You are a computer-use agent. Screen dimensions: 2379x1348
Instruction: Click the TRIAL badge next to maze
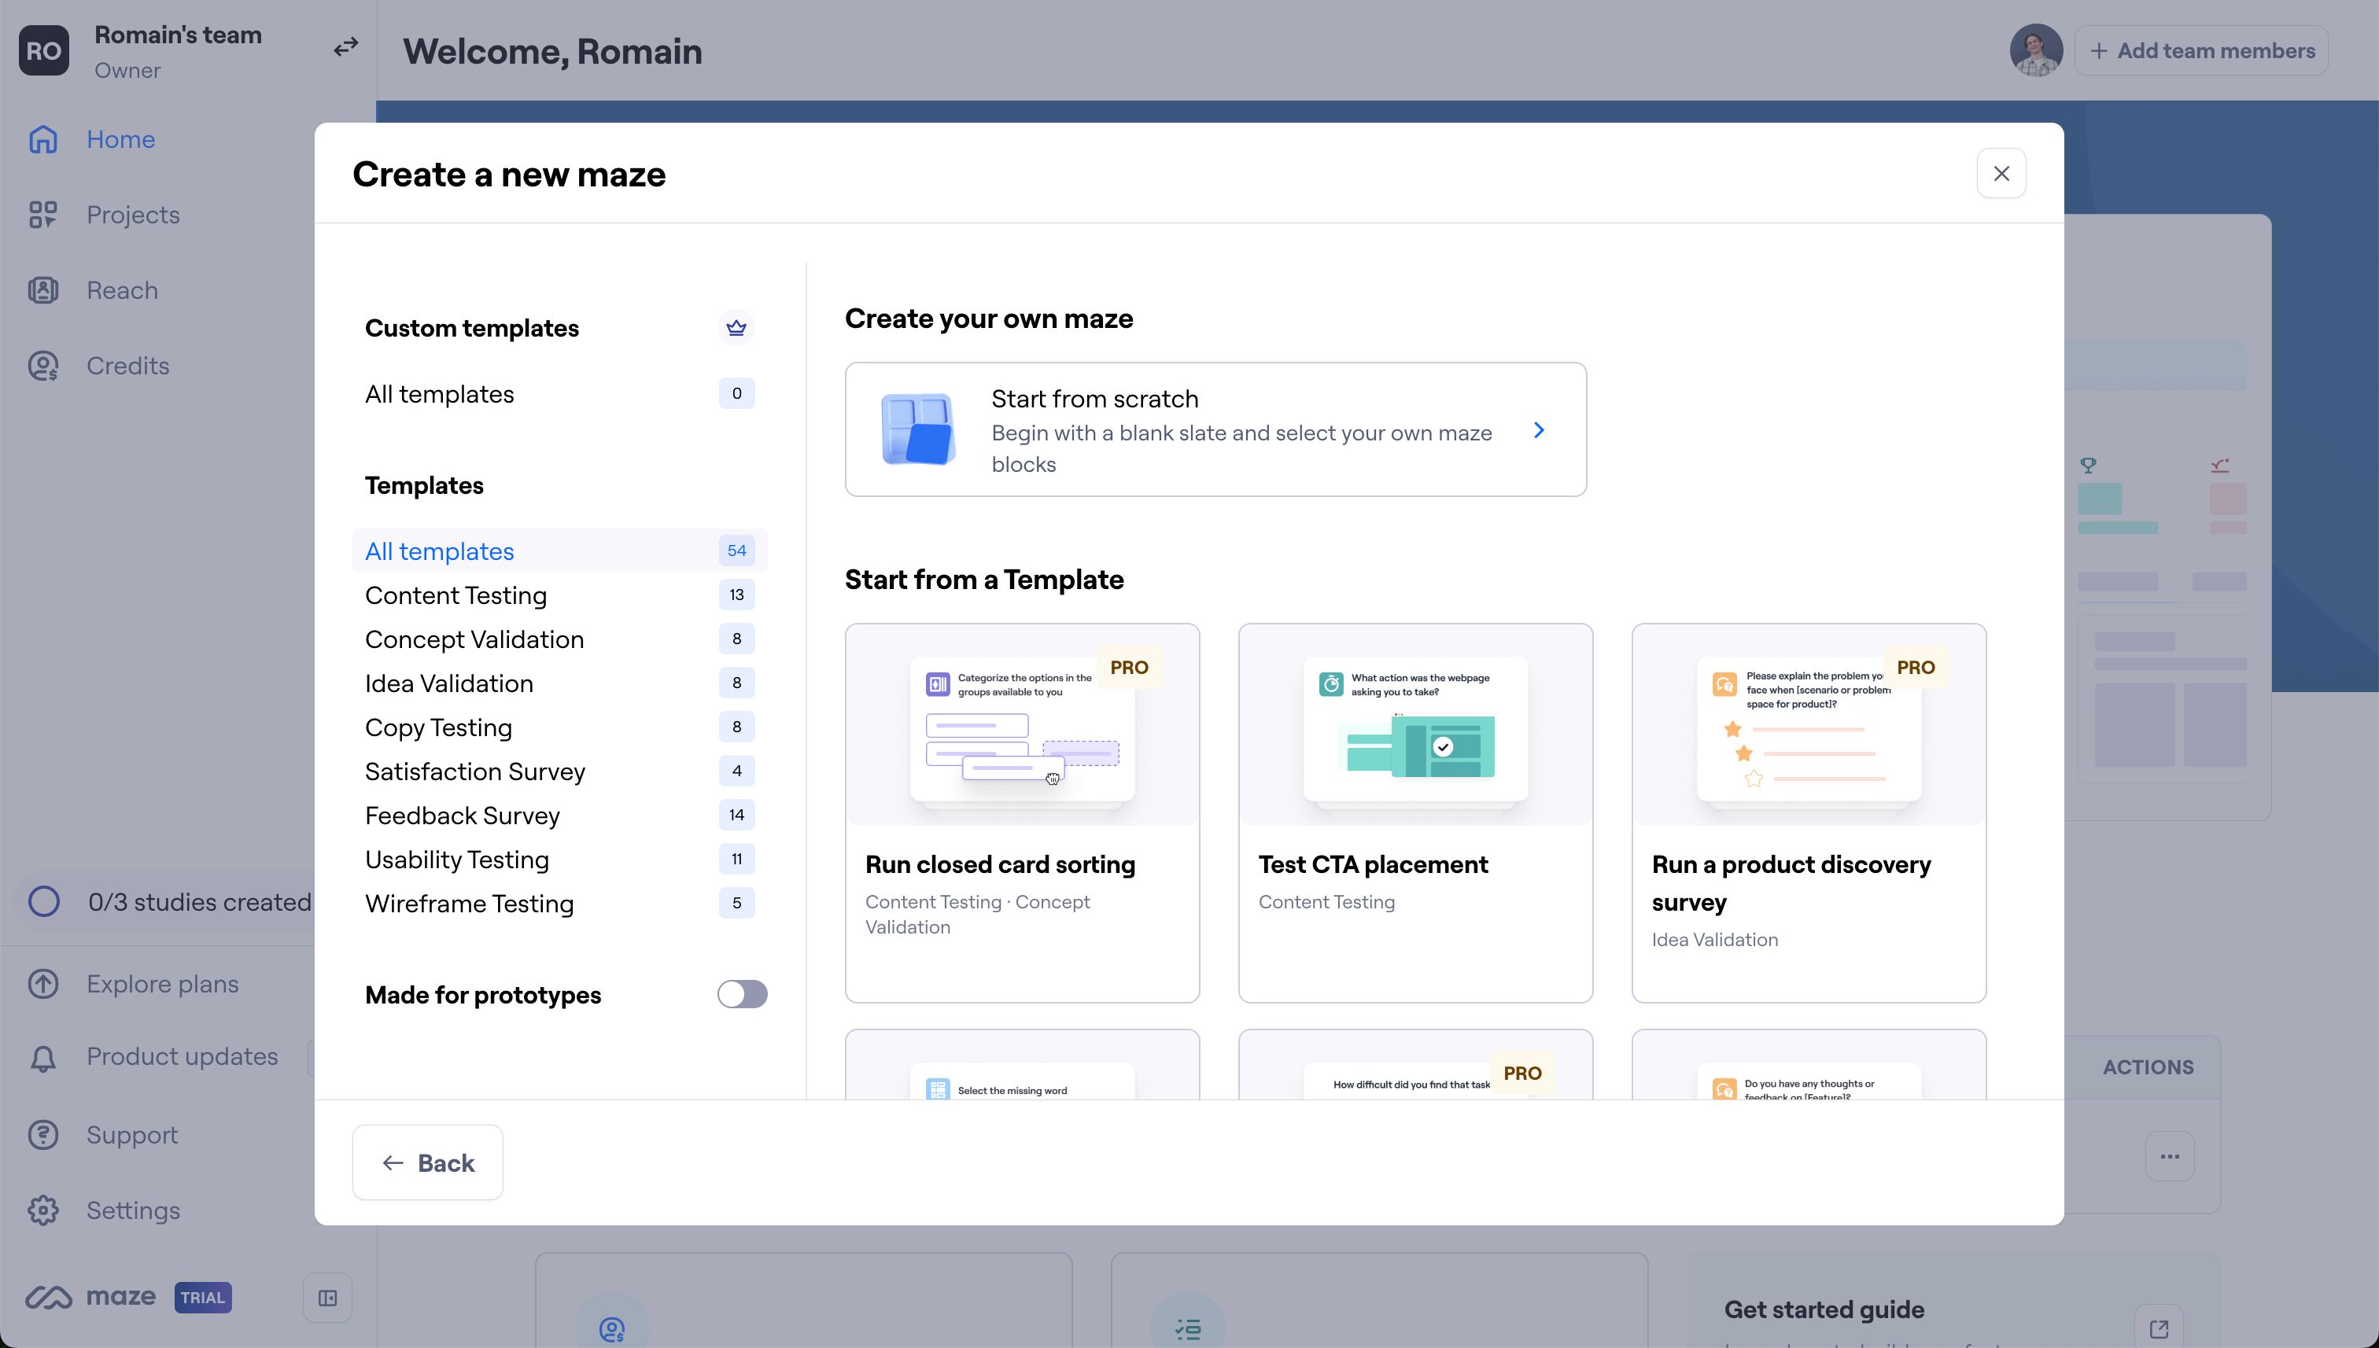click(203, 1297)
